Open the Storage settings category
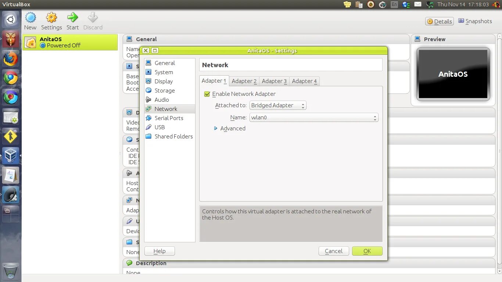 tap(169, 90)
